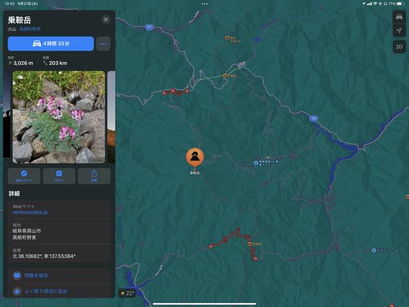
Task: Tap the location tracking arrow icon
Action: 399,30
